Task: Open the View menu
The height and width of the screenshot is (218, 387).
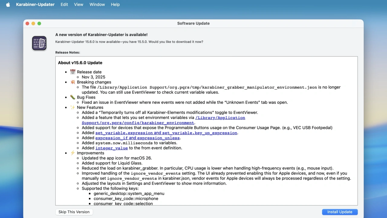Action: click(x=79, y=5)
